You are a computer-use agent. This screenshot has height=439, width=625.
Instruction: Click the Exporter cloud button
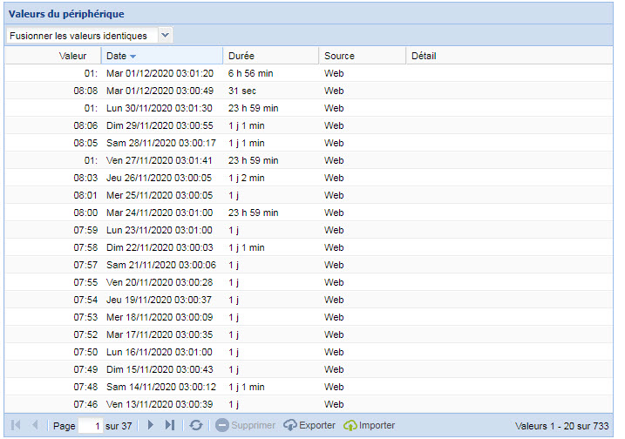pos(309,425)
